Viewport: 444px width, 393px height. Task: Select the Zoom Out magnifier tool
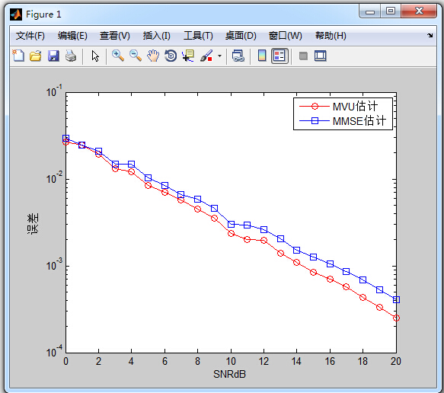pyautogui.click(x=136, y=56)
